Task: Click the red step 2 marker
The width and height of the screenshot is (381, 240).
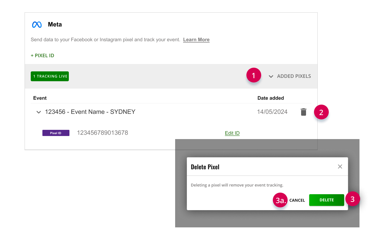Action: click(321, 112)
